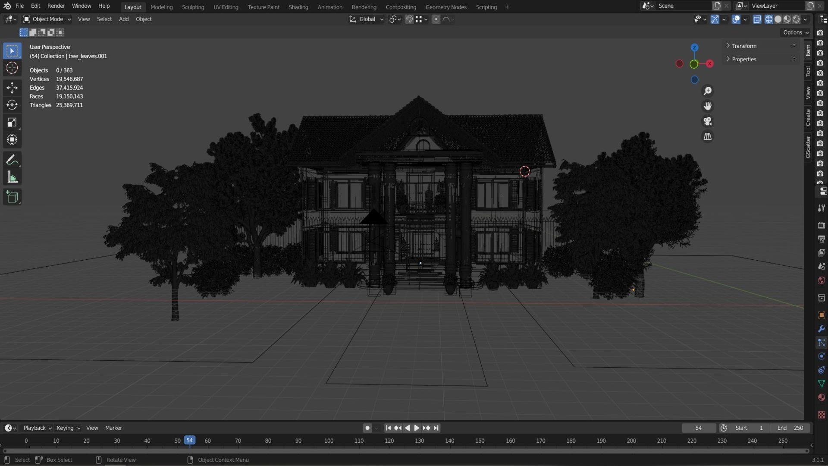Open the Add menu in viewport header
This screenshot has width=828, height=466.
(x=124, y=19)
